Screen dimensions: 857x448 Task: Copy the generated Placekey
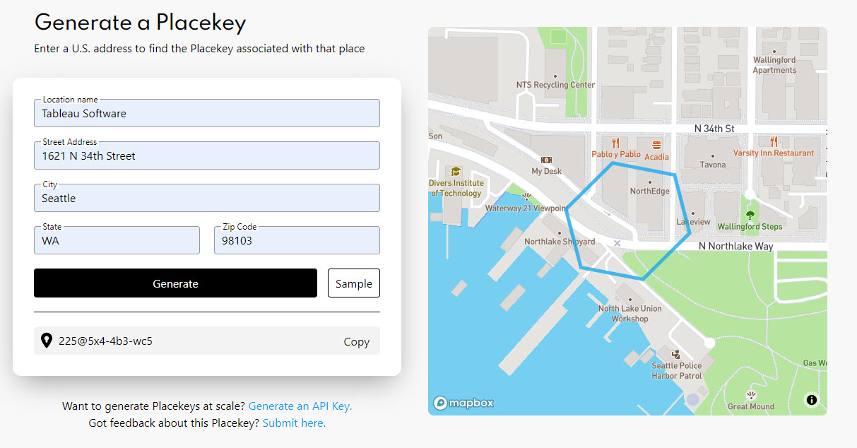tap(356, 341)
